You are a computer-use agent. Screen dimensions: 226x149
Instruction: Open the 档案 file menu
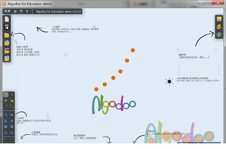[8, 11]
